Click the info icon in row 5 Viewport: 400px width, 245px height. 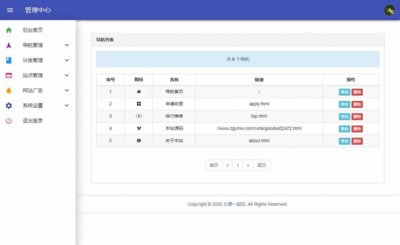coord(139,140)
